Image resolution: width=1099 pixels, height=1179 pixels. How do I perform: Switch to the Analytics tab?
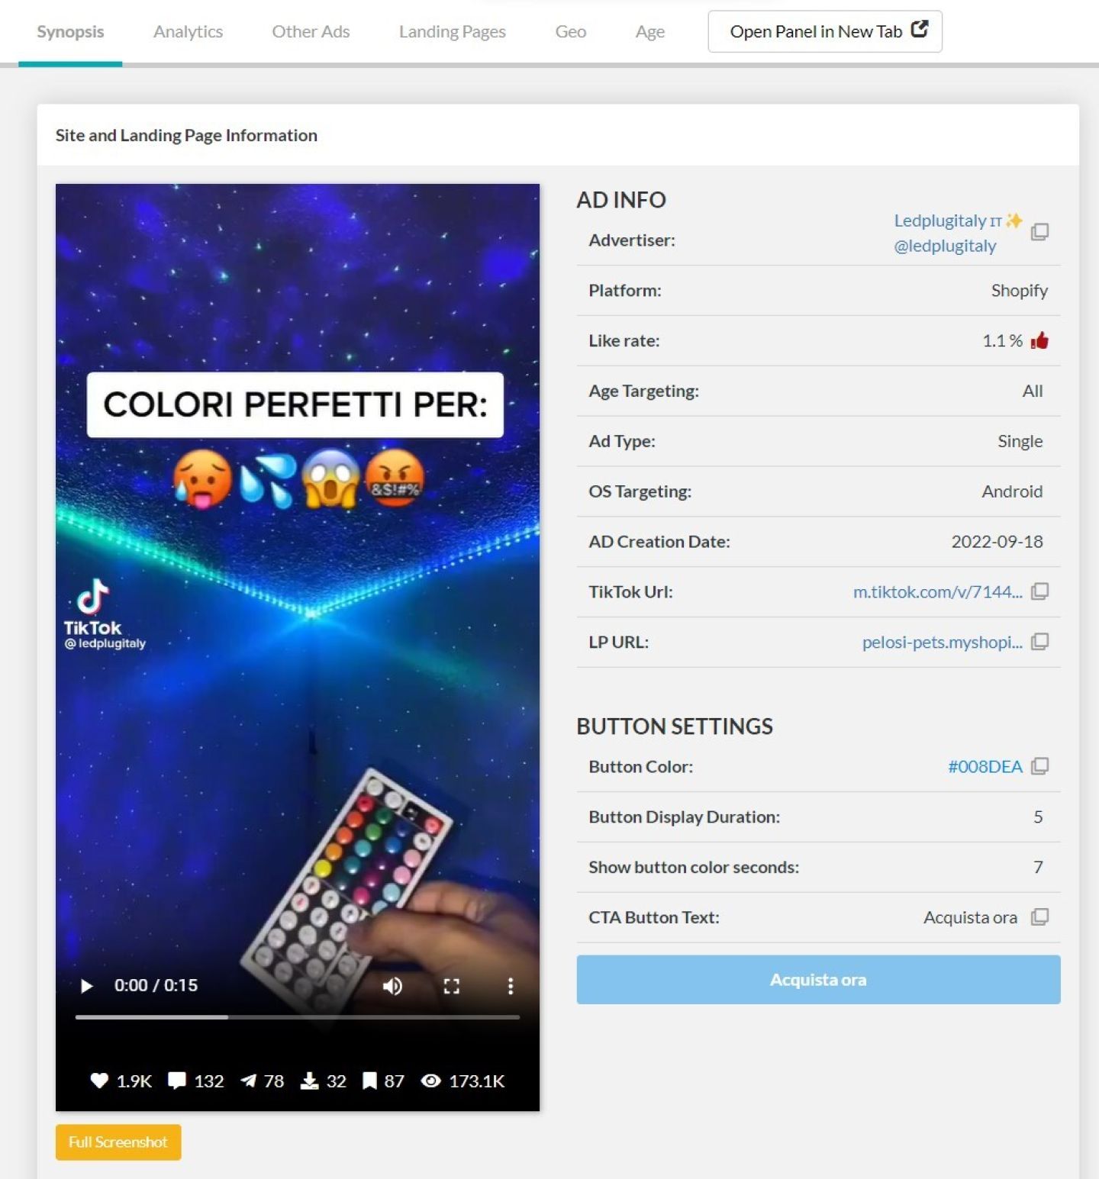click(x=188, y=31)
